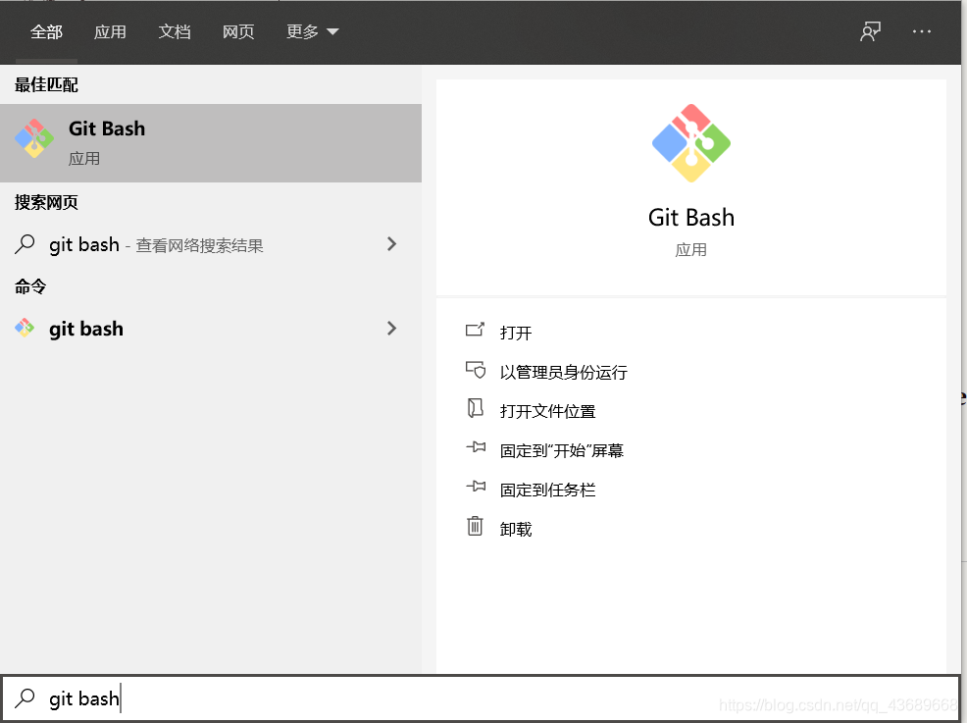
Task: Click the Git Bash title in preview pane
Action: pos(691,218)
